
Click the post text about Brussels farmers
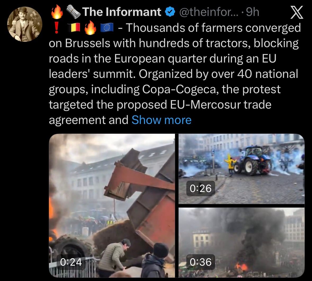coord(175,74)
